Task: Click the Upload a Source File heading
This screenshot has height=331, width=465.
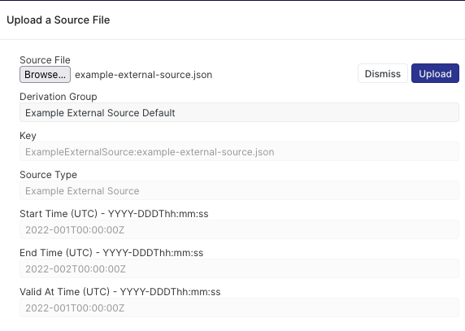Action: (59, 20)
